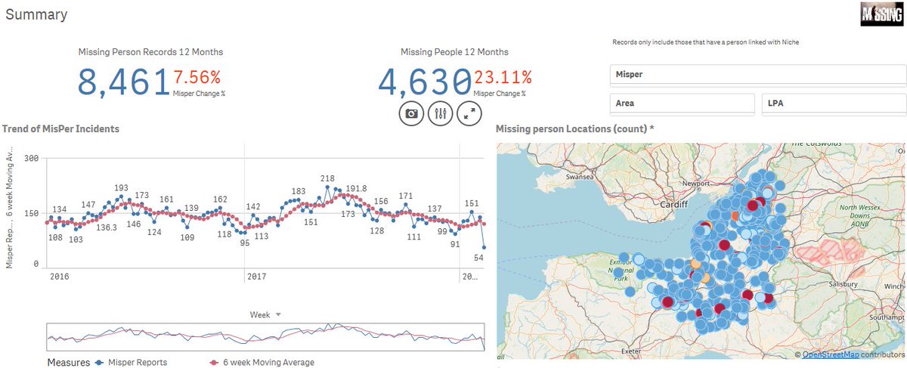Select the 95 data point label
Screen dimensions: 907x368
[244, 243]
